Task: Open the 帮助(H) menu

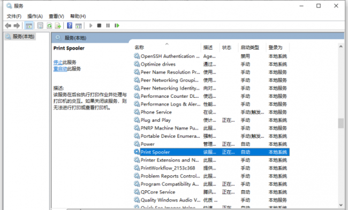Action: [x=78, y=16]
